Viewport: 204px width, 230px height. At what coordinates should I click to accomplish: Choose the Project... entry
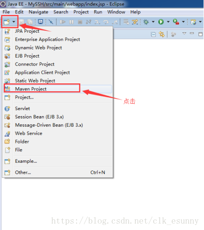tap(58, 97)
